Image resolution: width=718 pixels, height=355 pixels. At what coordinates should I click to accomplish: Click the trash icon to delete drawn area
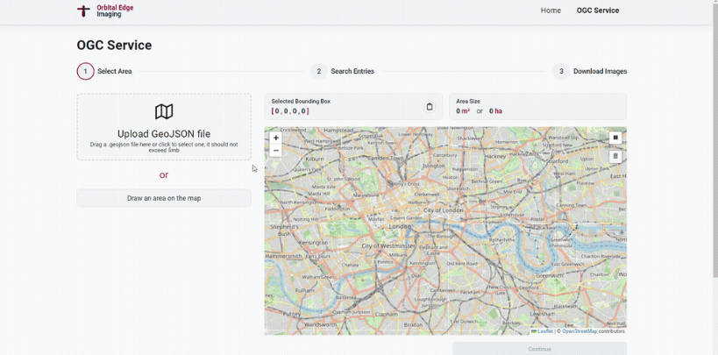pos(615,156)
